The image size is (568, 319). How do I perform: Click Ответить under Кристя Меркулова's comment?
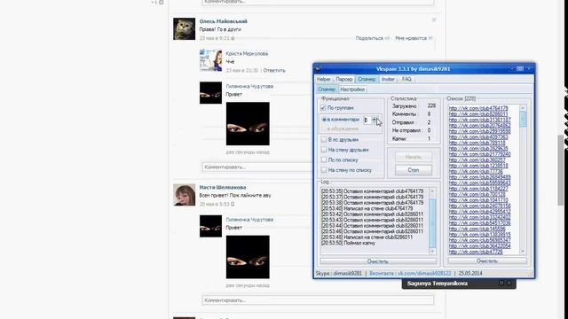[274, 71]
